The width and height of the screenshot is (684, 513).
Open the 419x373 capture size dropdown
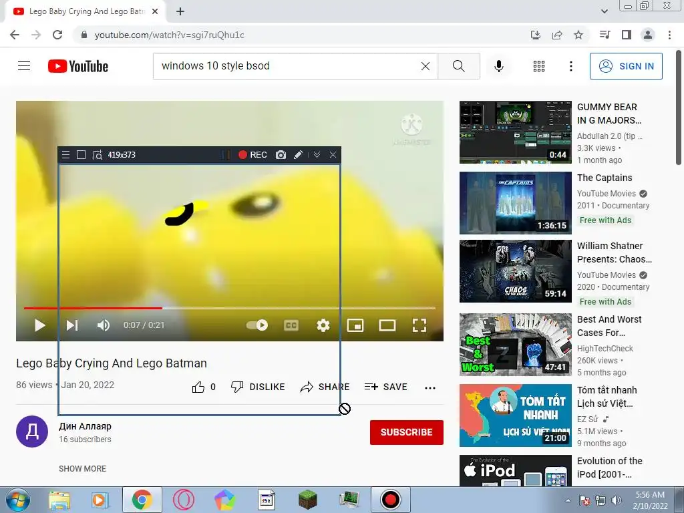click(122, 154)
